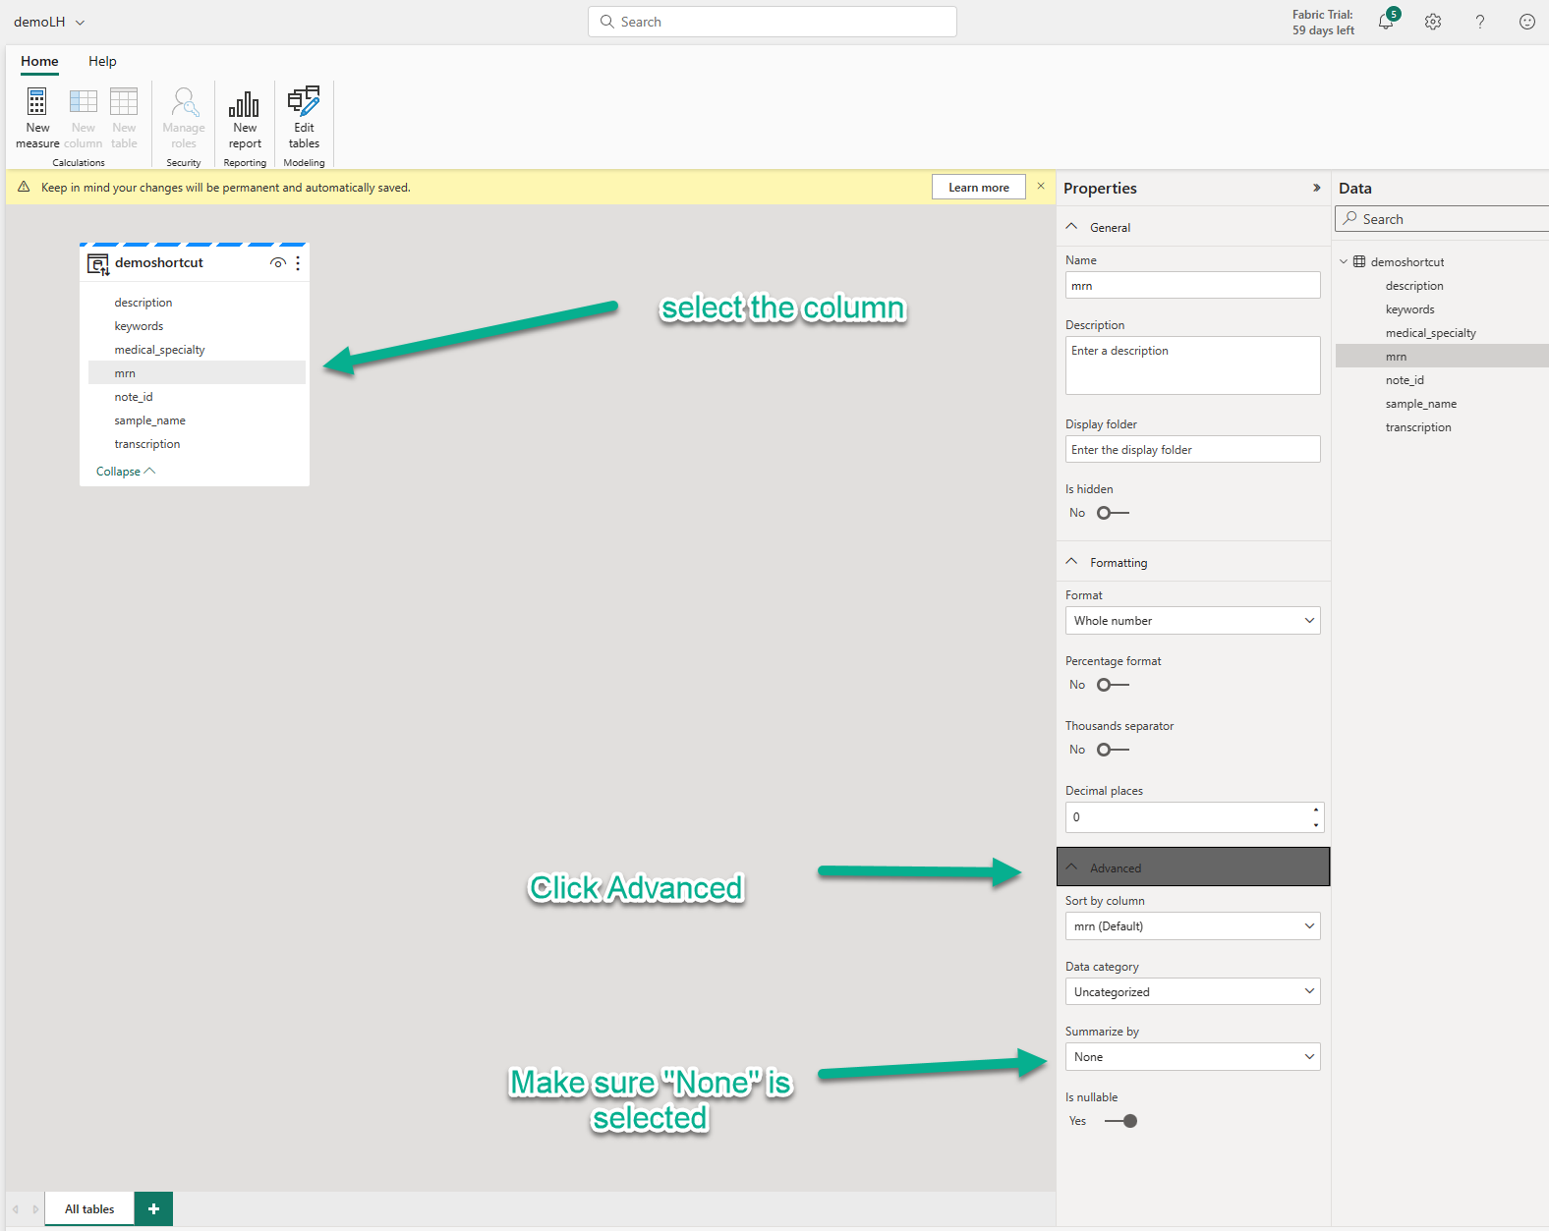1549x1231 pixels.
Task: Click the Display folder input field
Action: (x=1192, y=450)
